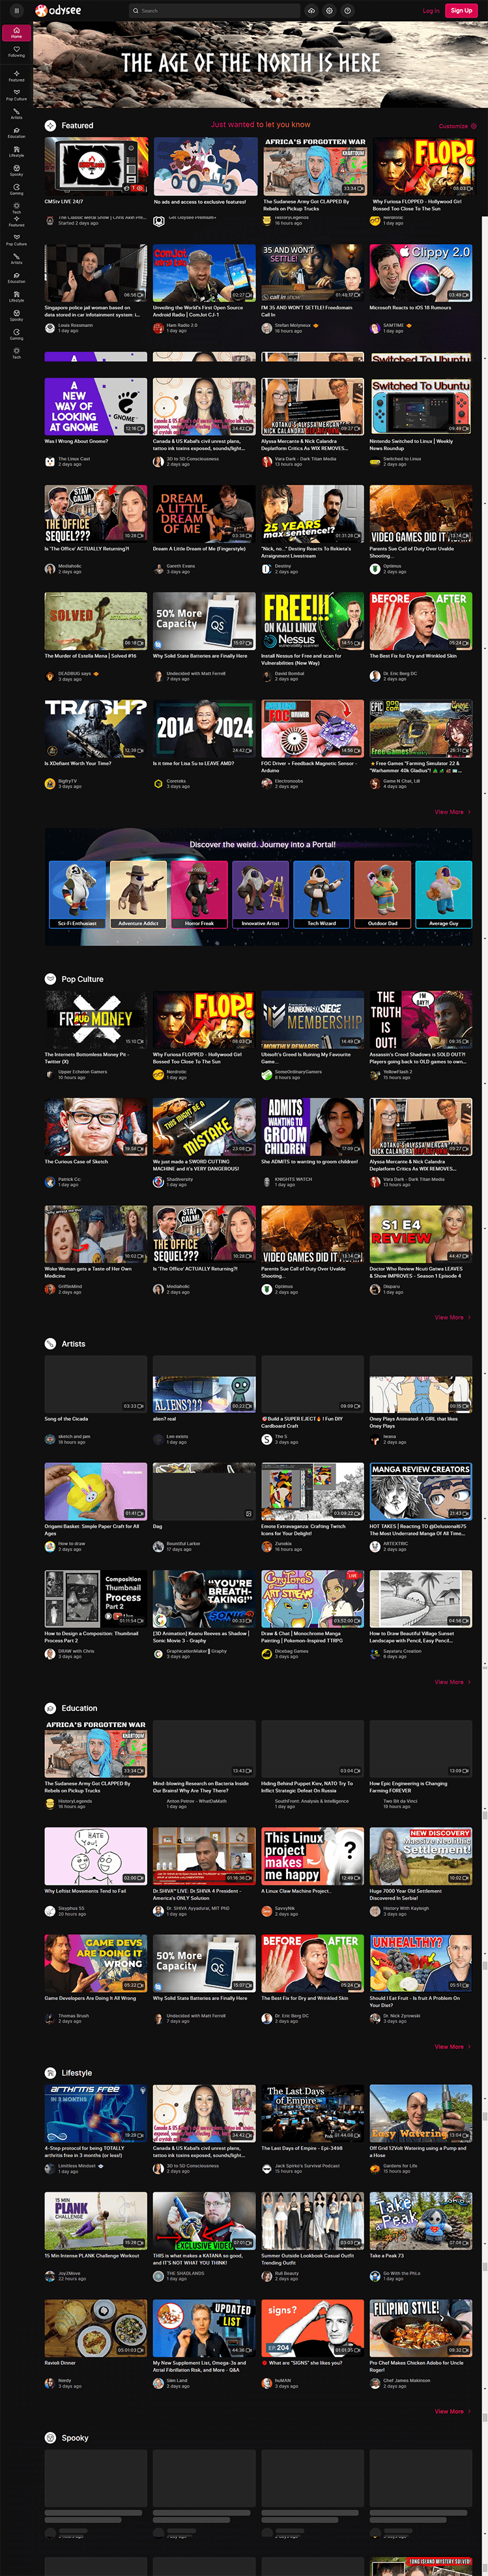
Task: Click the Odysee logo
Action: tap(58, 10)
